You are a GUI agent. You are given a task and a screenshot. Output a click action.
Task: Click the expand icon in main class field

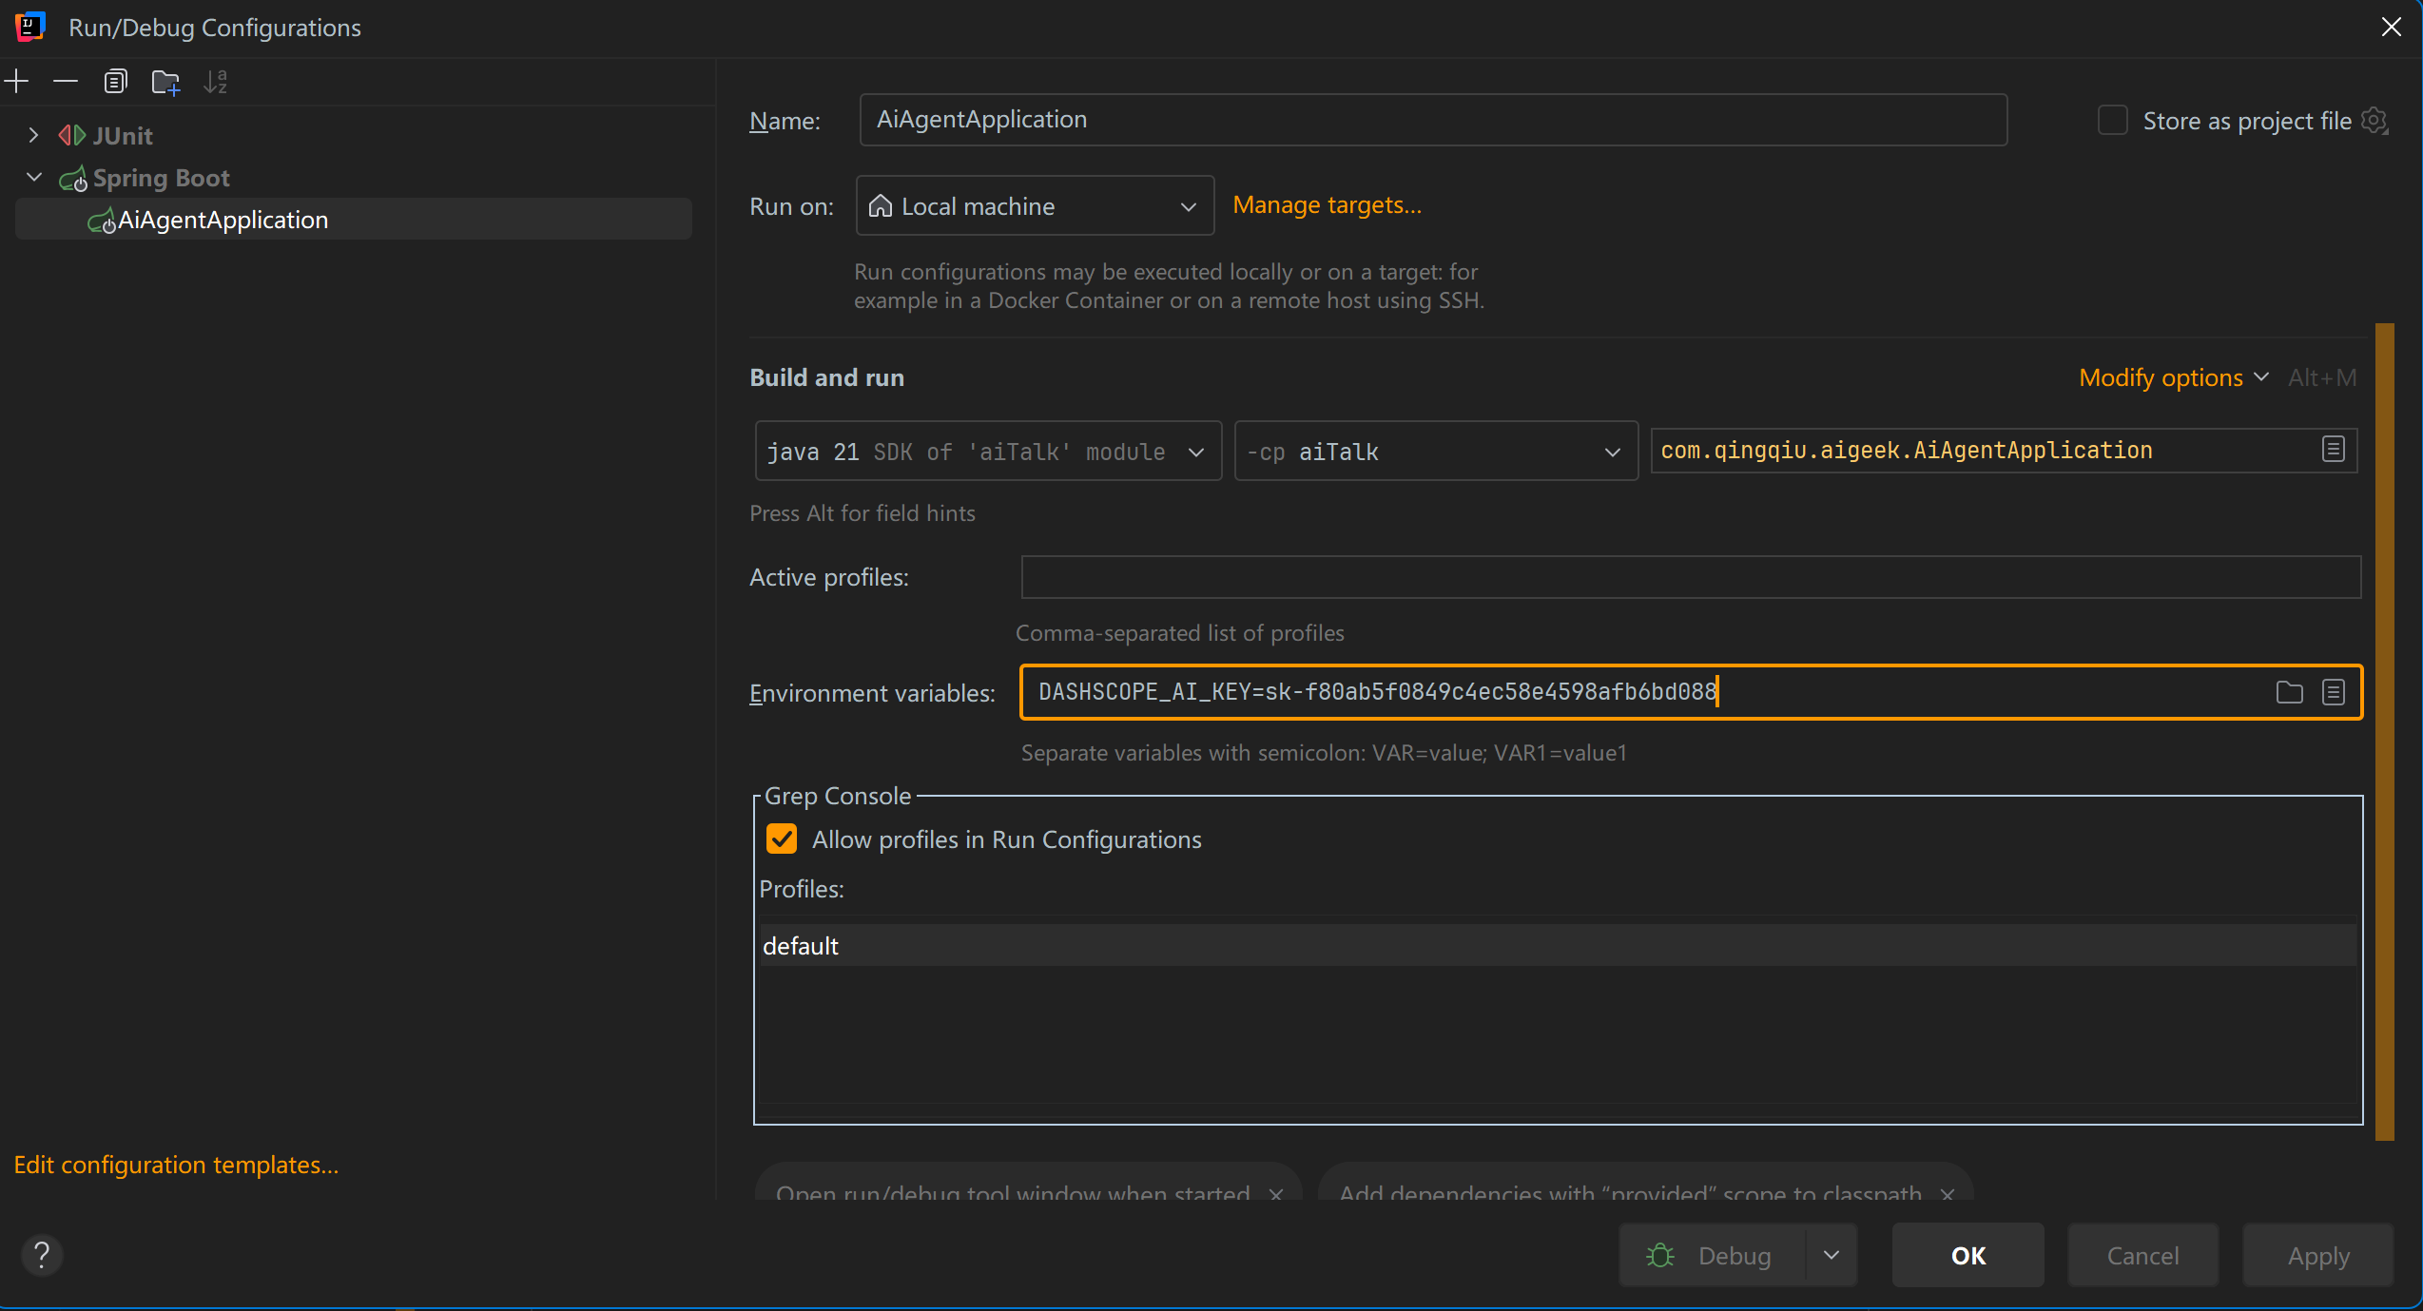[x=2333, y=450]
